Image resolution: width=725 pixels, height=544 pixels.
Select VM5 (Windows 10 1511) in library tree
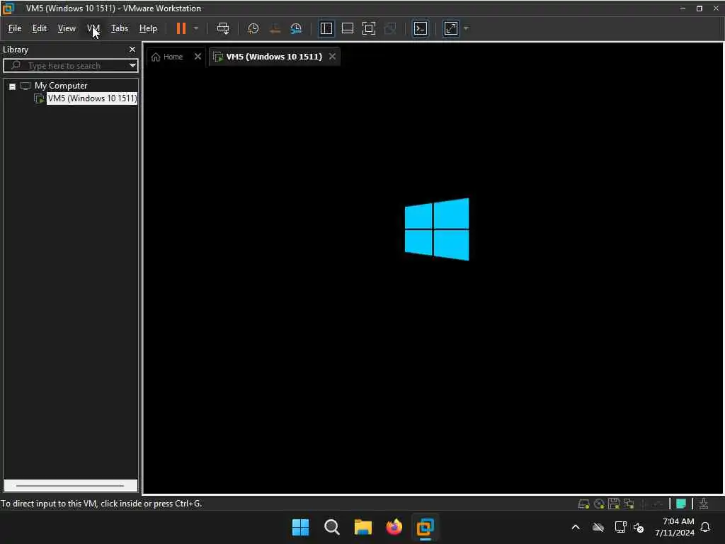93,98
